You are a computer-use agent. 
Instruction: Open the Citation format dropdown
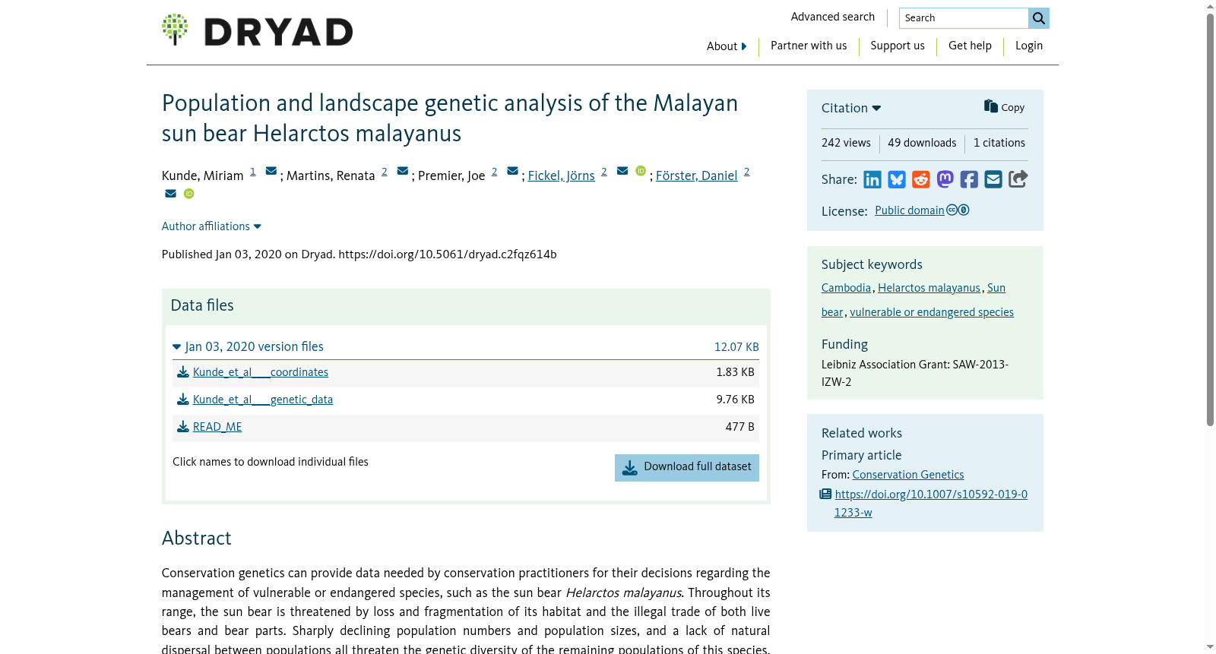851,108
